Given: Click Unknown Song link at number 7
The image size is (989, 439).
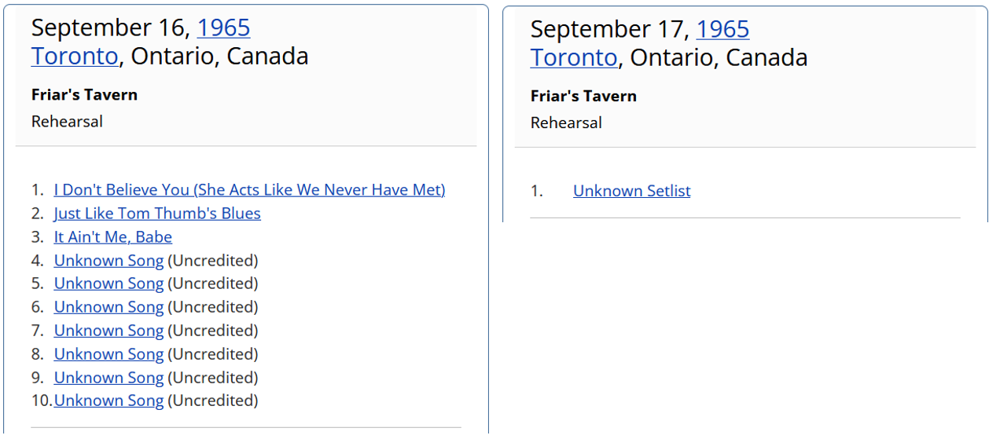Looking at the screenshot, I should (108, 331).
